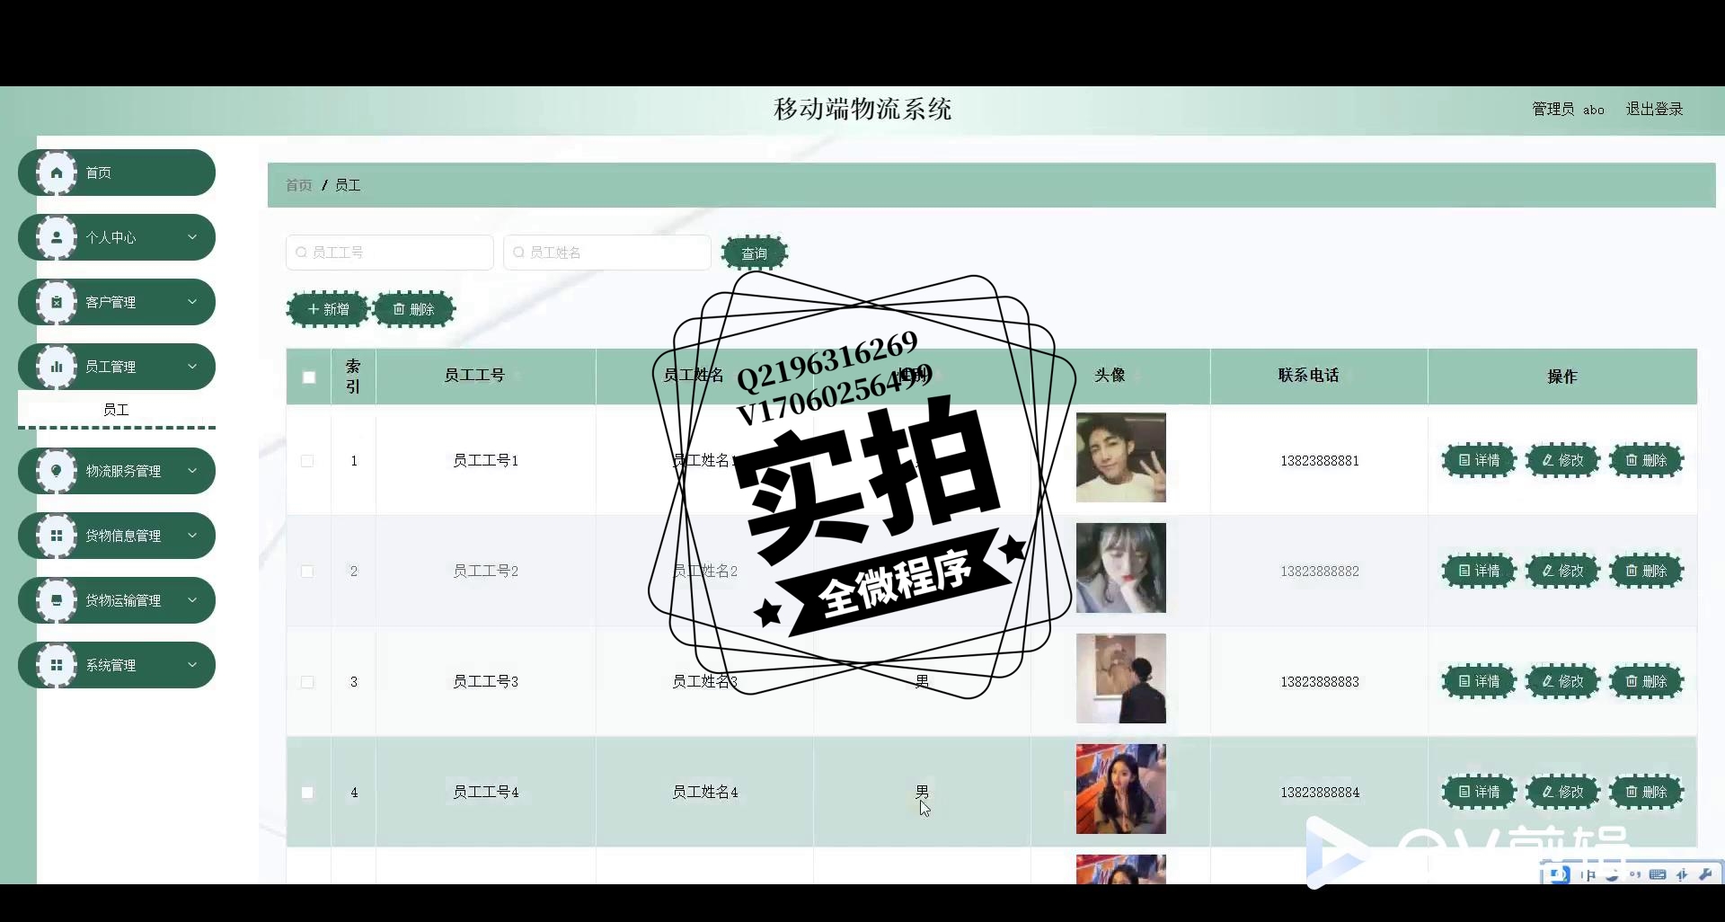Click the 查询 search button
The width and height of the screenshot is (1725, 922).
pyautogui.click(x=755, y=253)
